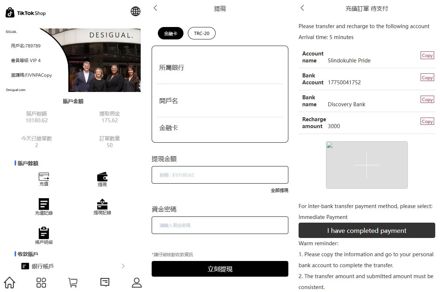The height and width of the screenshot is (292, 440).
Task: Select the 金融卡 payment method pill
Action: (171, 33)
